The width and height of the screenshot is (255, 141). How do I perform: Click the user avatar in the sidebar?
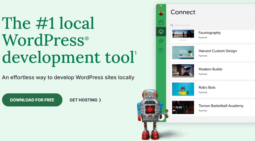coord(161,13)
